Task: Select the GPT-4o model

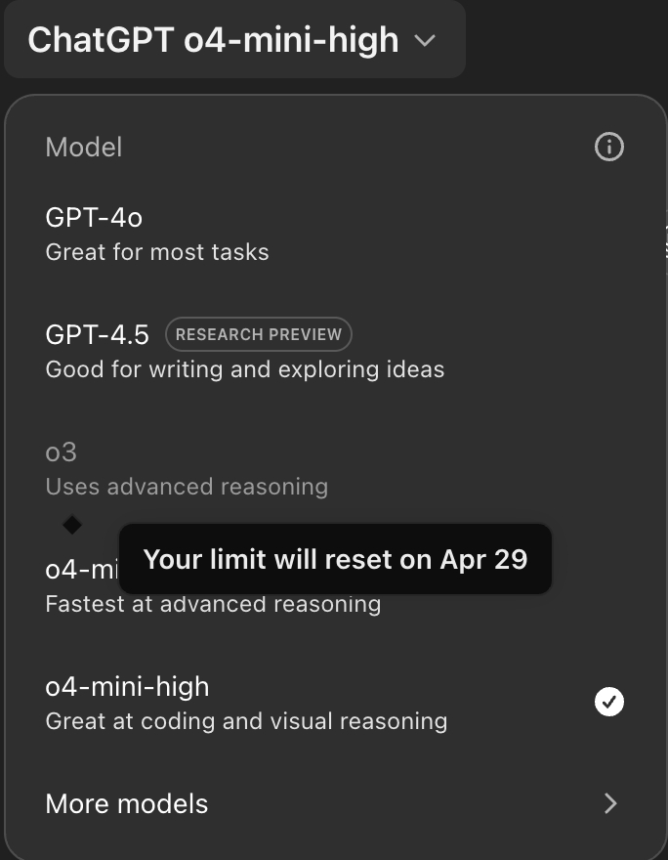Action: pyautogui.click(x=94, y=217)
